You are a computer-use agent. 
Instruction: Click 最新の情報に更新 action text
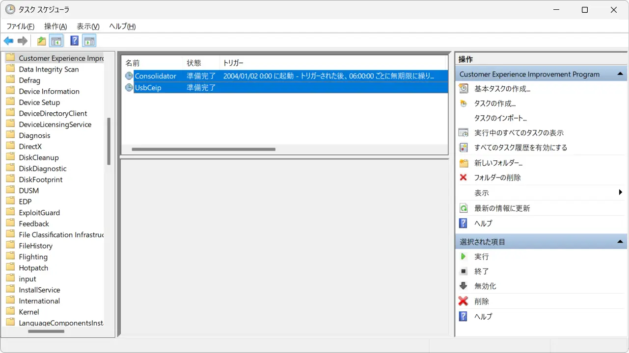[x=502, y=208]
